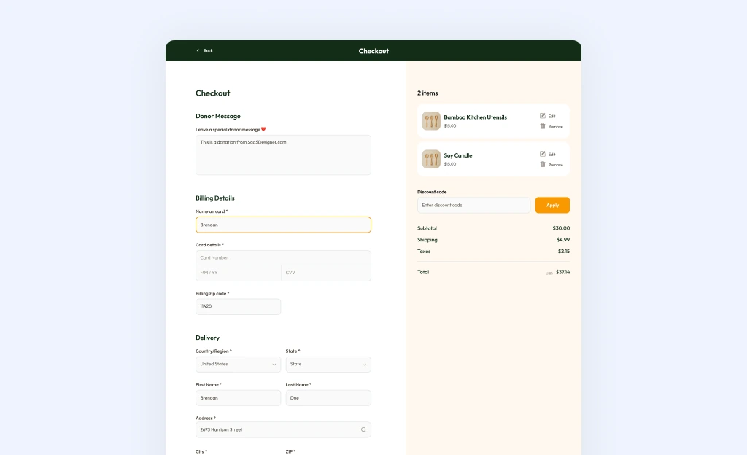Open the State dropdown
This screenshot has width=747, height=455.
tap(328, 365)
